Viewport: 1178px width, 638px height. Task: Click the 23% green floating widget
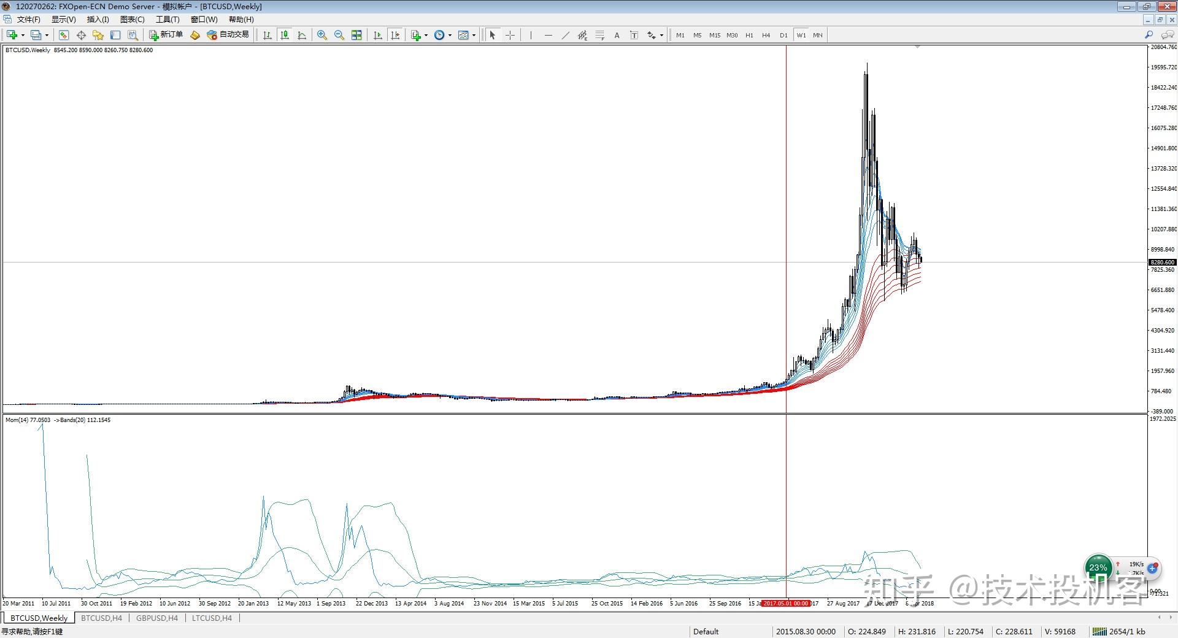click(1098, 567)
